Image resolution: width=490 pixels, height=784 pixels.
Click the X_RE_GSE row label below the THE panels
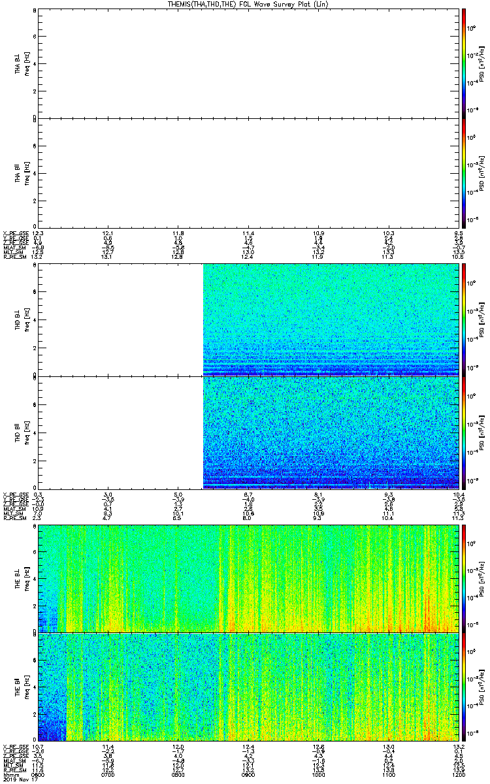click(x=15, y=747)
